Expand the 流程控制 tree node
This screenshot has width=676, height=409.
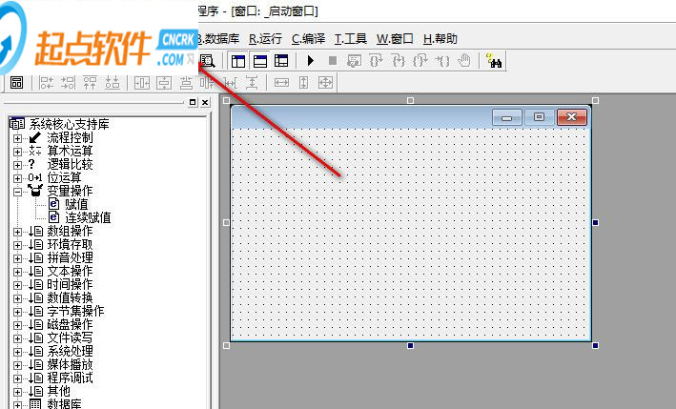pos(17,138)
